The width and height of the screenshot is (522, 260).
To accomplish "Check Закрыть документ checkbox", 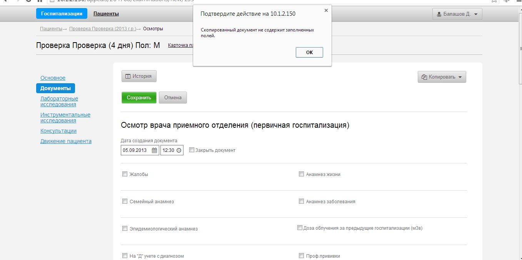I will [192, 150].
